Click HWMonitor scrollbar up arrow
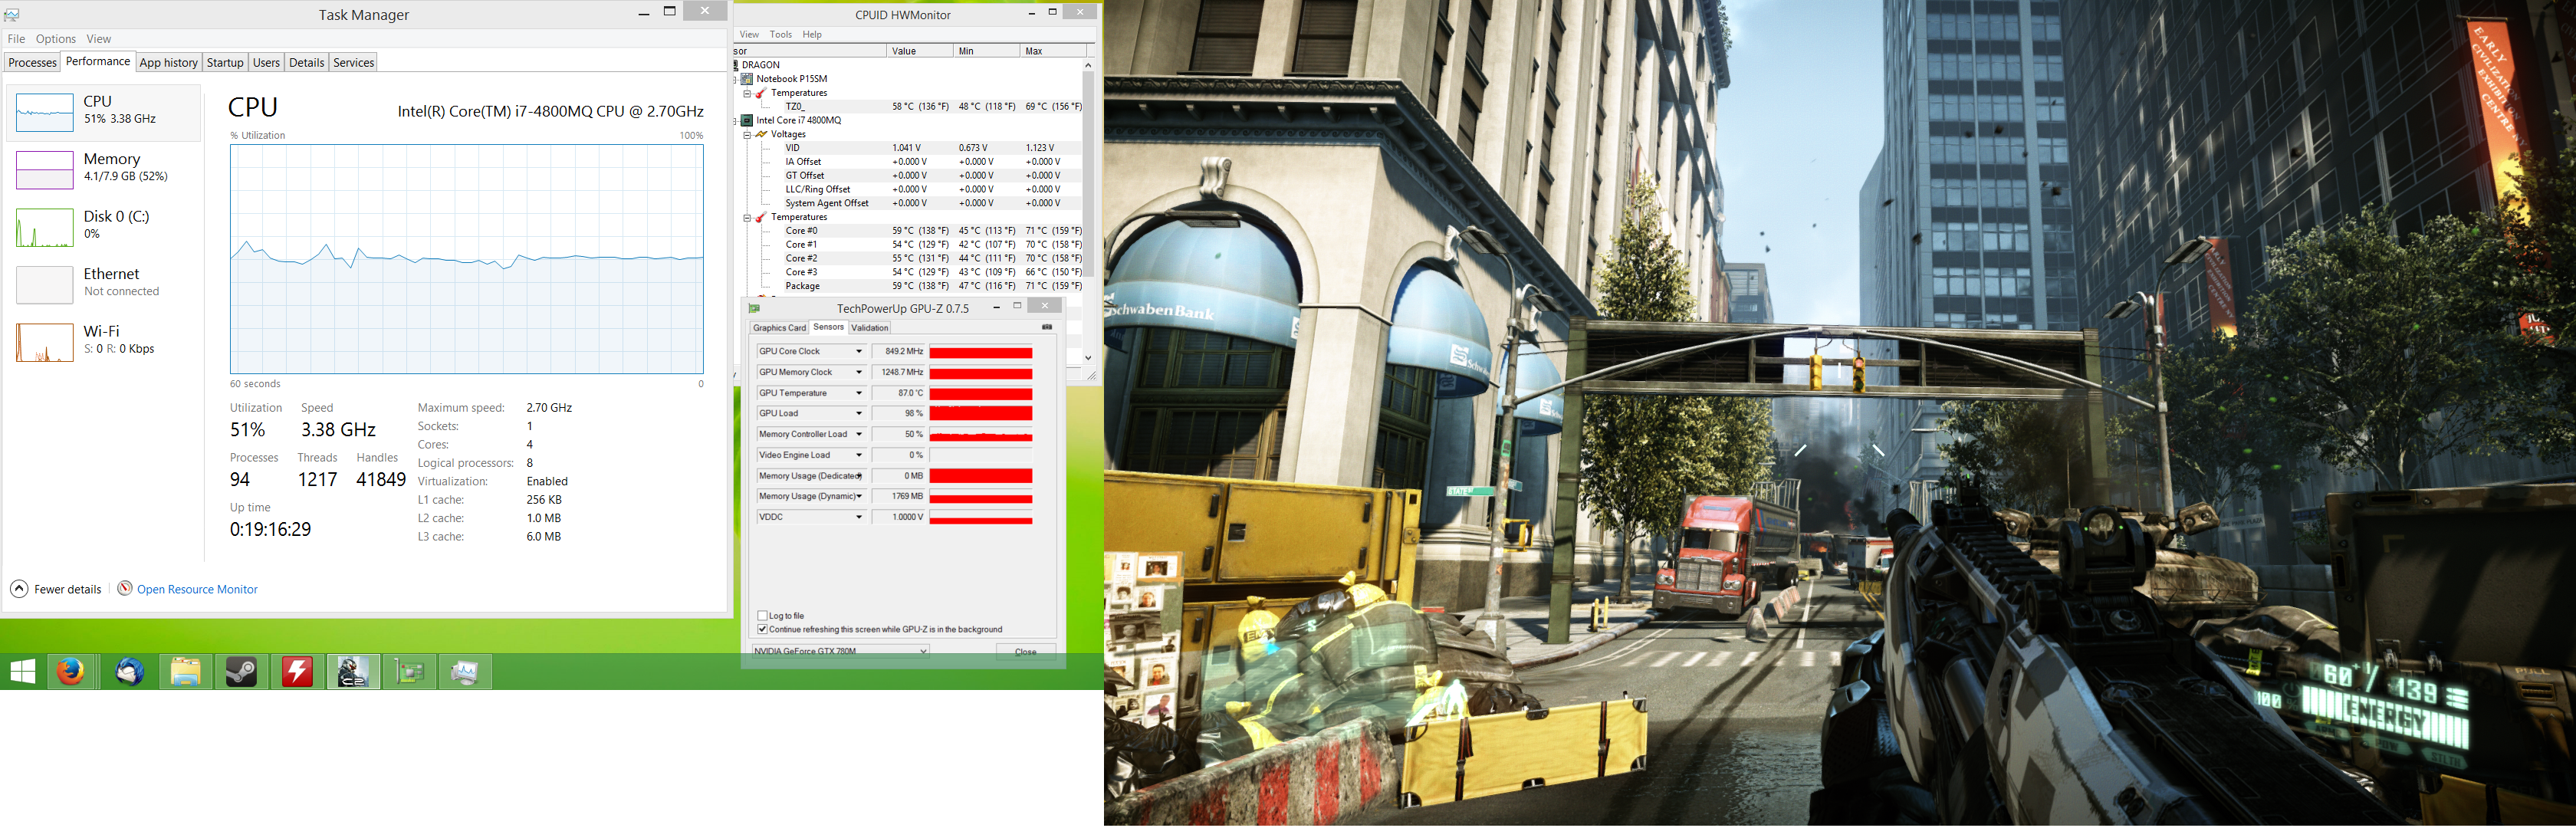 click(1088, 65)
